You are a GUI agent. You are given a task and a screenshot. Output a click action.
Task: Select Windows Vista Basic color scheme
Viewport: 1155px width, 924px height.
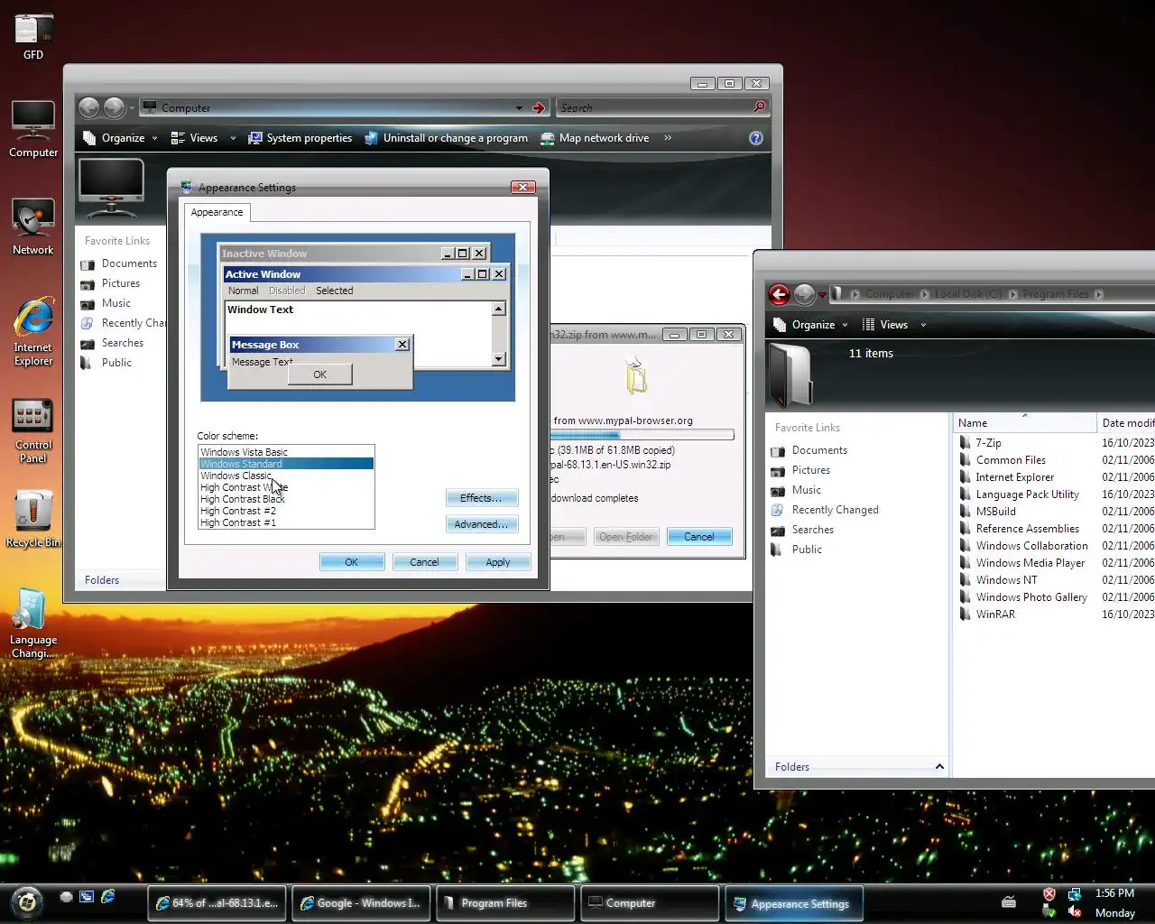(286, 452)
